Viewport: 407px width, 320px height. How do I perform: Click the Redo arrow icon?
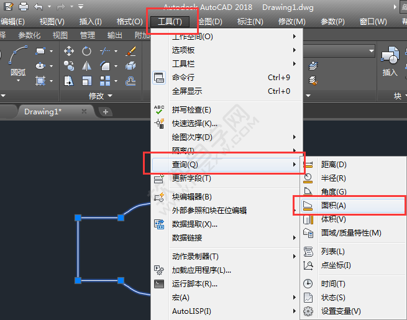61,7
